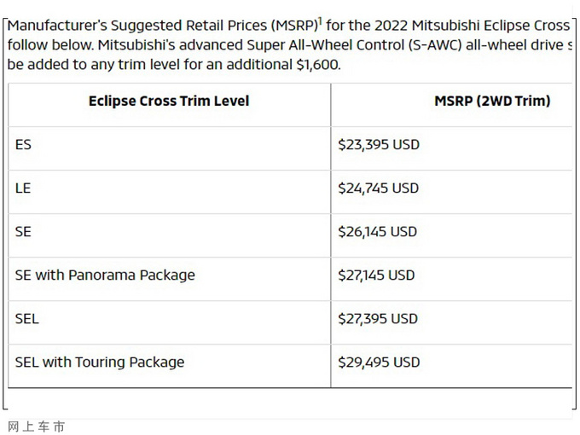The height and width of the screenshot is (435, 580).
Task: Click the 网上车市 watermark text
Action: 36,426
